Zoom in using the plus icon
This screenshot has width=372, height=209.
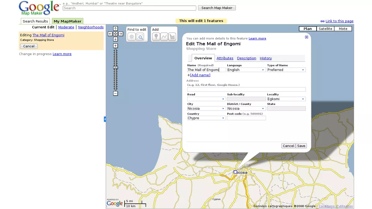(115, 45)
